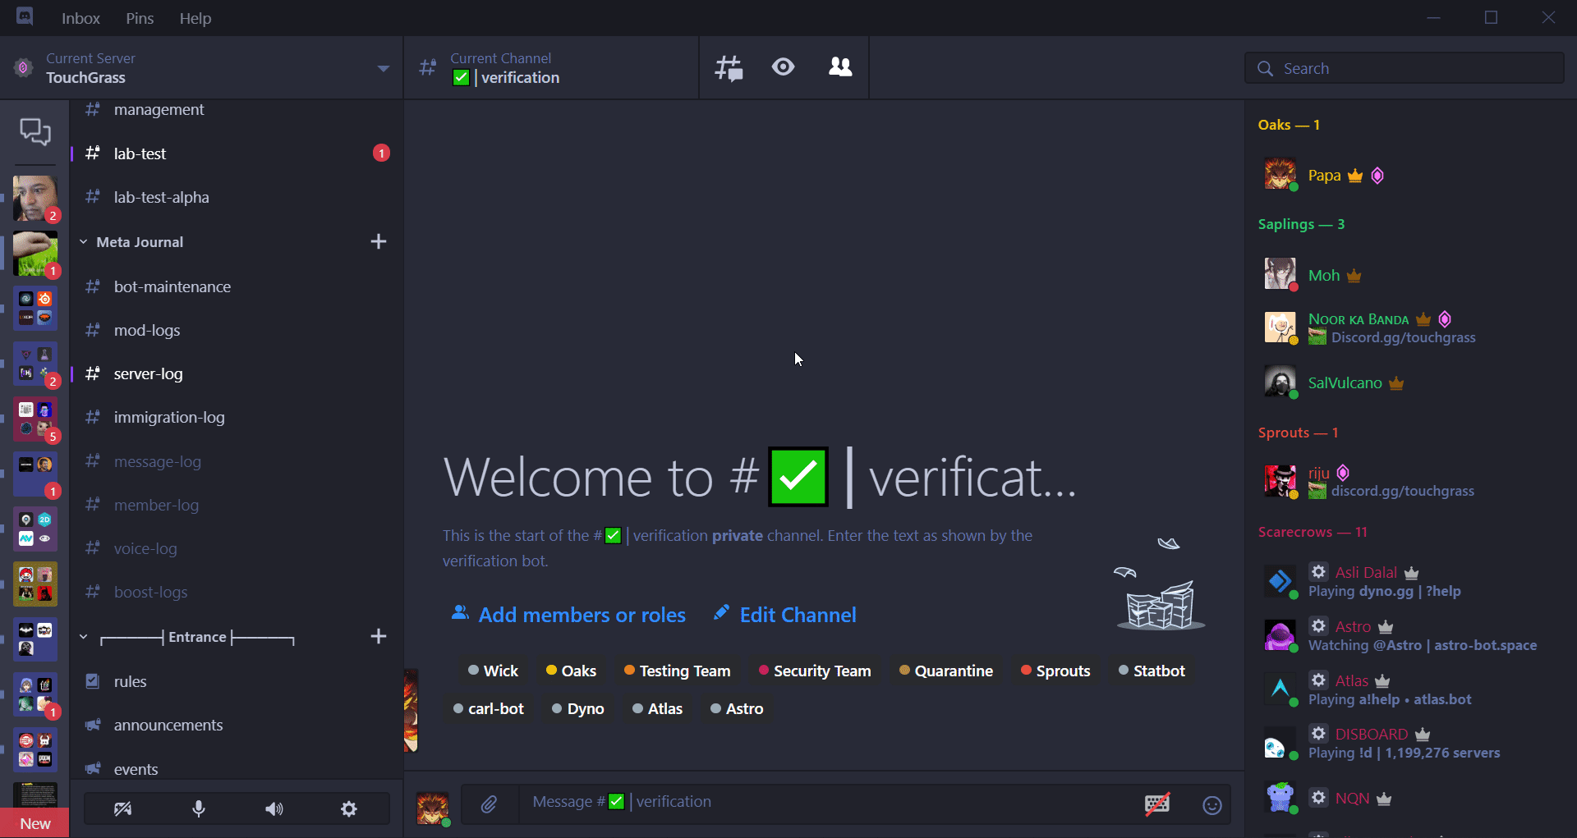Toggle channel preview with the eye icon
Viewport: 1577px width, 838px height.
pyautogui.click(x=783, y=67)
